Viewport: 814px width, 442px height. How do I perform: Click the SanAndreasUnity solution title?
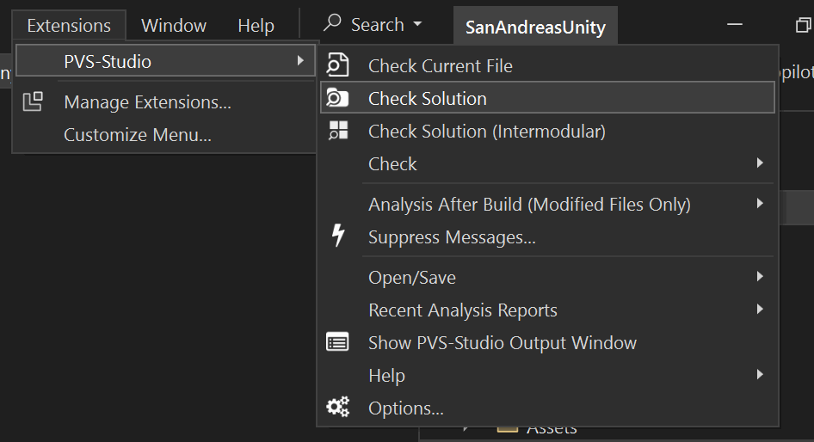(535, 27)
